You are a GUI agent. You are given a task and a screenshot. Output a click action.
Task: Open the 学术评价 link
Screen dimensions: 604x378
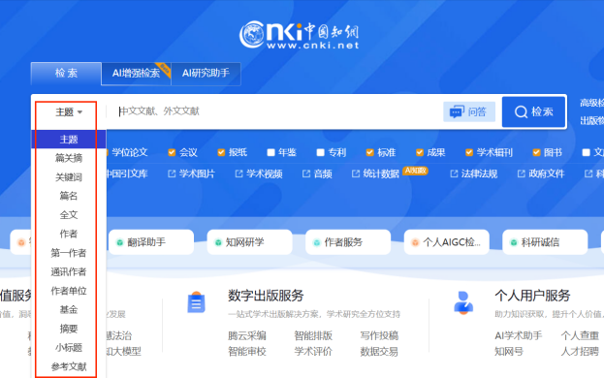point(313,352)
